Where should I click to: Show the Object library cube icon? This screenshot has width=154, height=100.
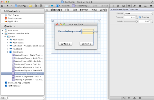[134, 98]
